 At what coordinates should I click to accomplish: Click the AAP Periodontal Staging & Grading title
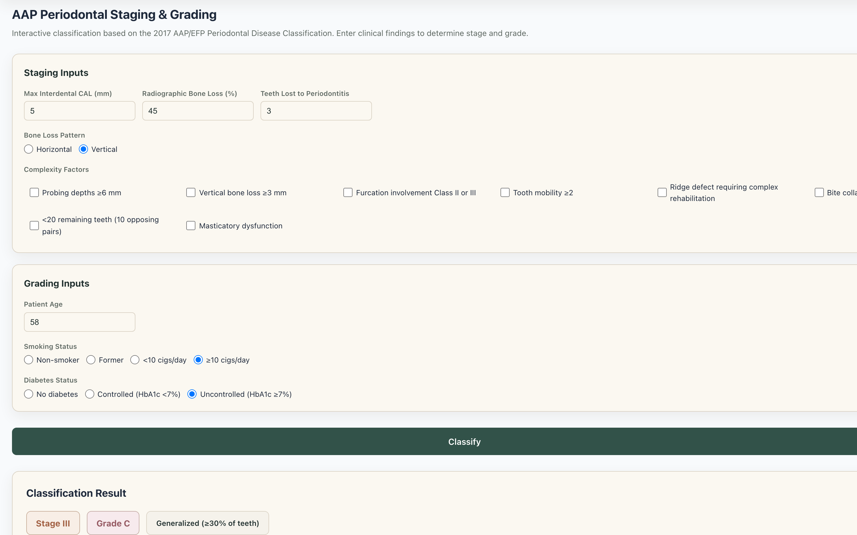click(x=114, y=15)
